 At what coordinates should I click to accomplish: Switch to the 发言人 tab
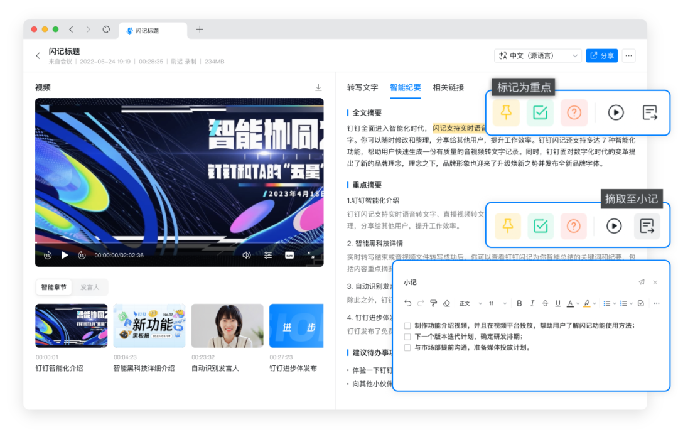coord(90,288)
